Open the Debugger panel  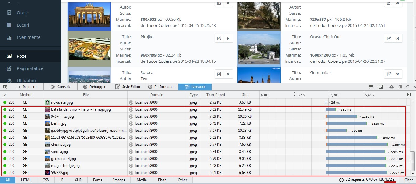point(94,87)
